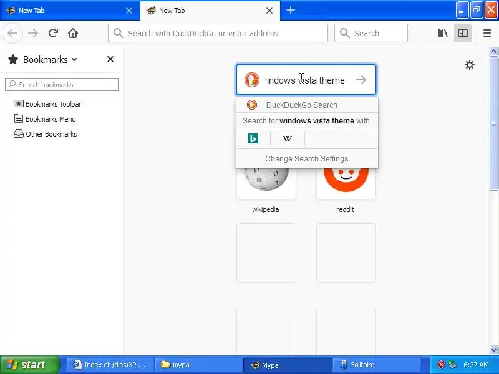
Task: Switch to 'Index of /files/XP' taskbar window
Action: (x=110, y=365)
